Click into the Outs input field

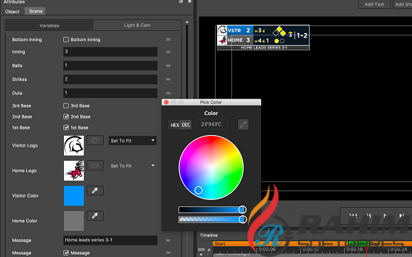(110, 93)
